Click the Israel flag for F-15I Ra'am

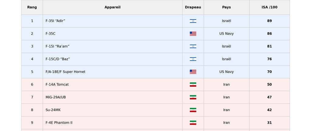(x=193, y=46)
